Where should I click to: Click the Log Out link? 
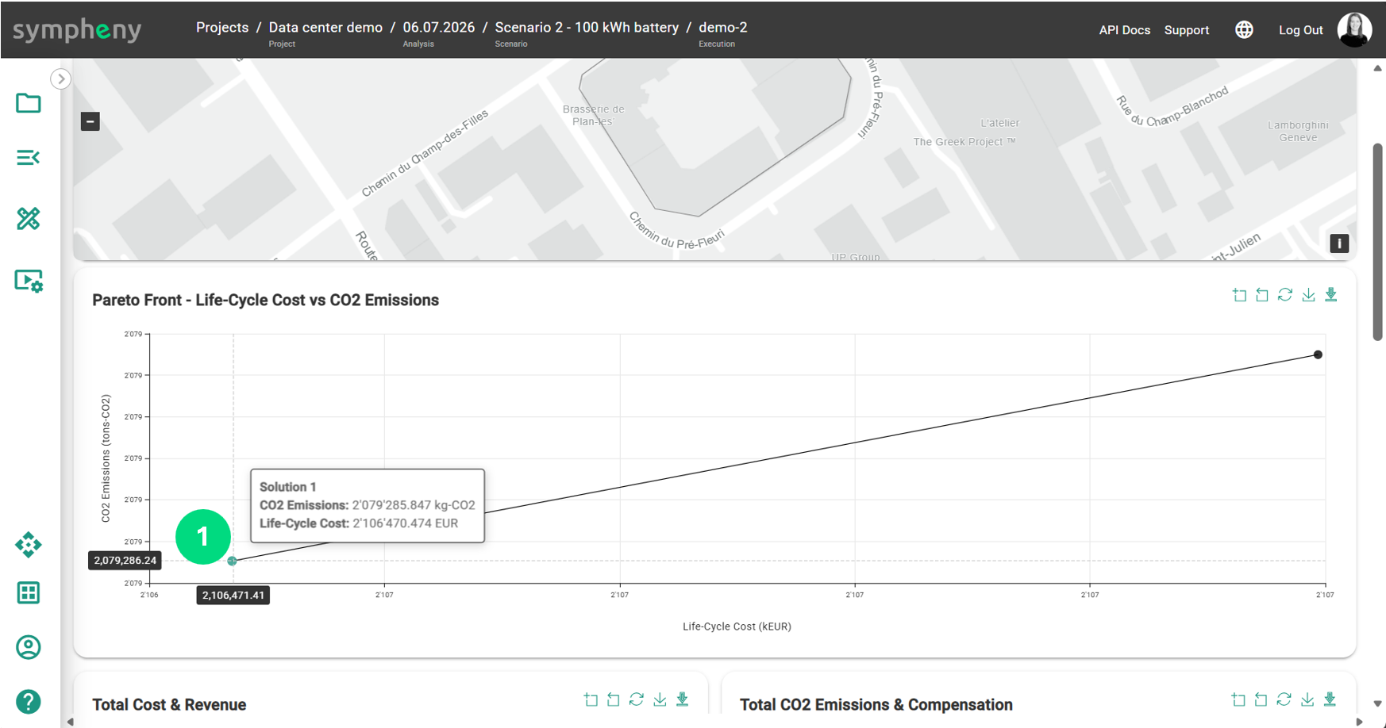click(1300, 30)
